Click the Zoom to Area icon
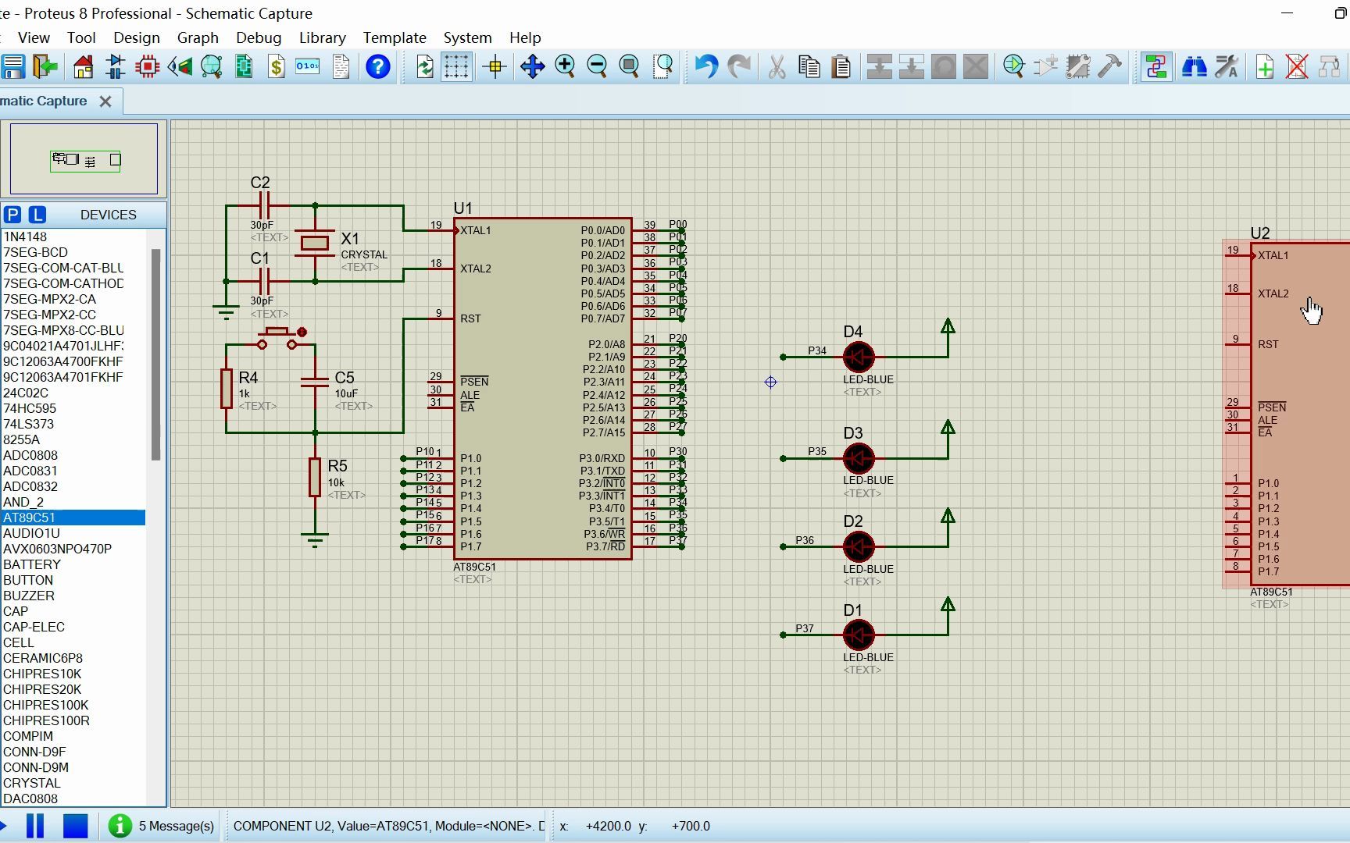Screen dimensions: 1350x843 662,66
